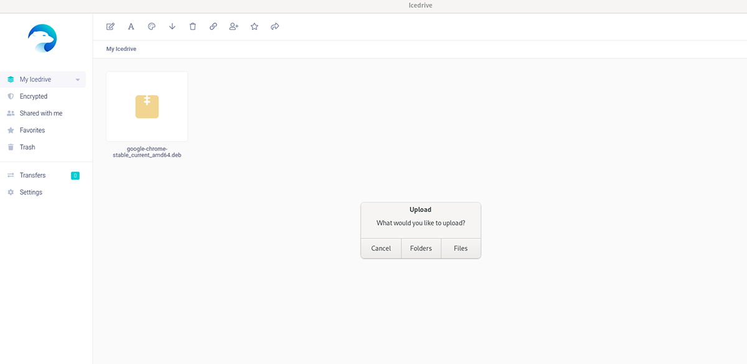Open Shared with me
Screen dimensions: 747x364
coord(41,113)
